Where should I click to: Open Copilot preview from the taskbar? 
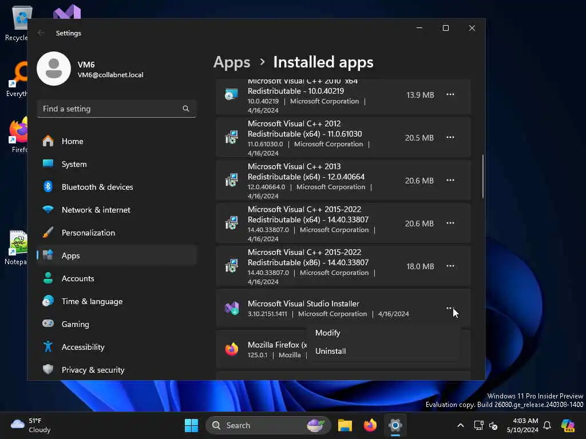coord(568,425)
